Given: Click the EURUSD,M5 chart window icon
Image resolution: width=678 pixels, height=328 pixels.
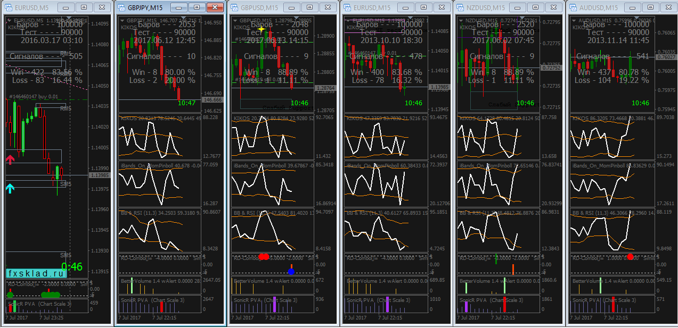Looking at the screenshot, I should 9,7.
